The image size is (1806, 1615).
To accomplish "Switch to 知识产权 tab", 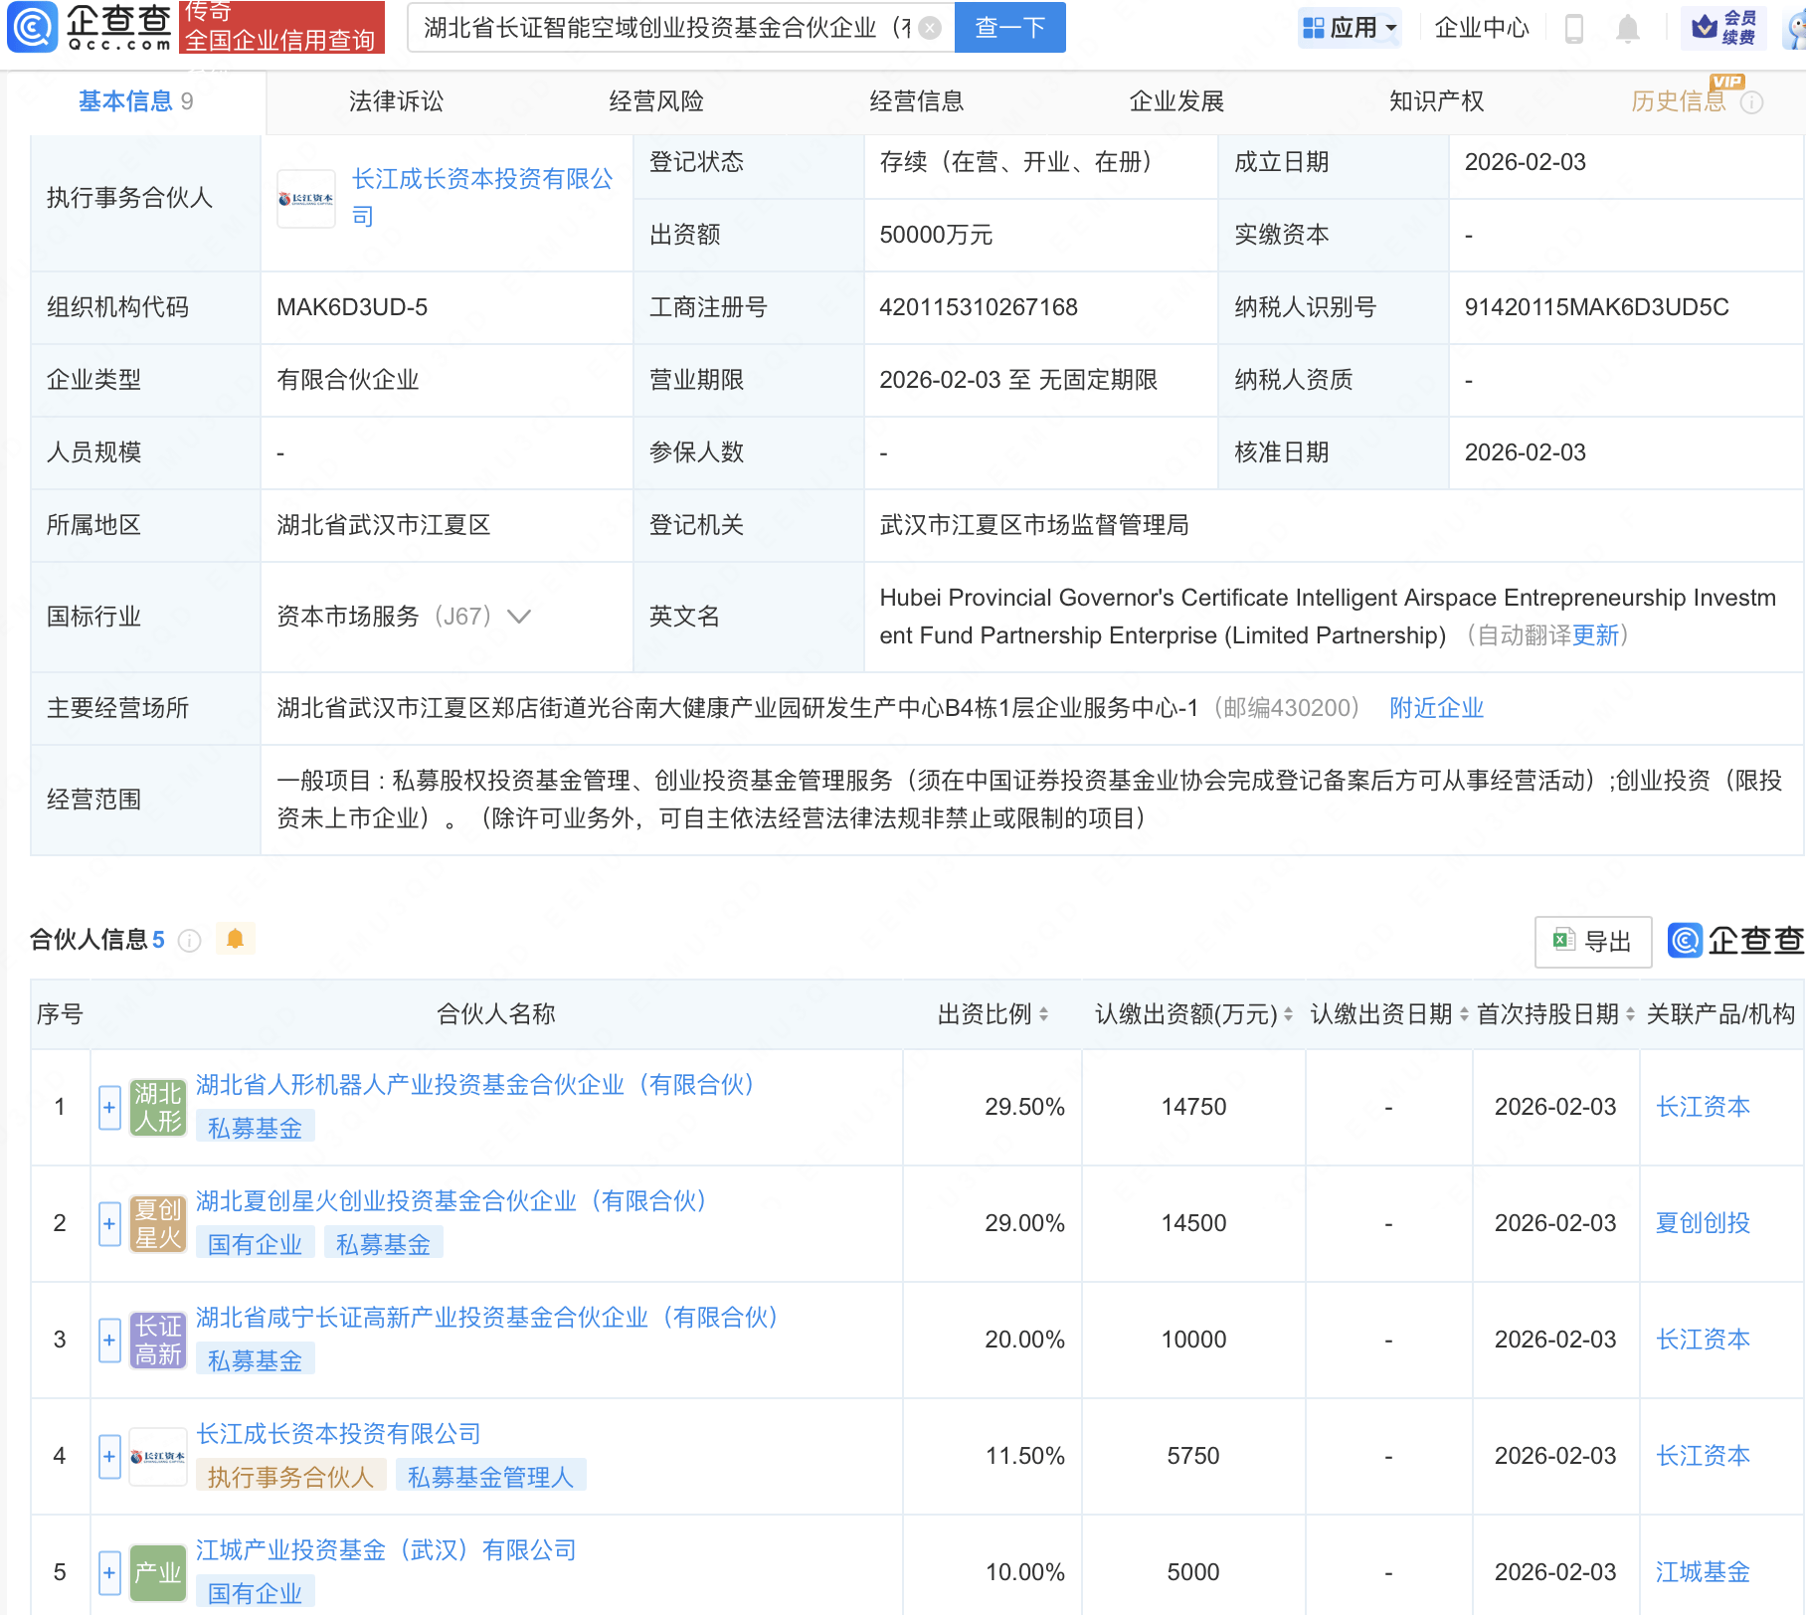I will coord(1436,101).
